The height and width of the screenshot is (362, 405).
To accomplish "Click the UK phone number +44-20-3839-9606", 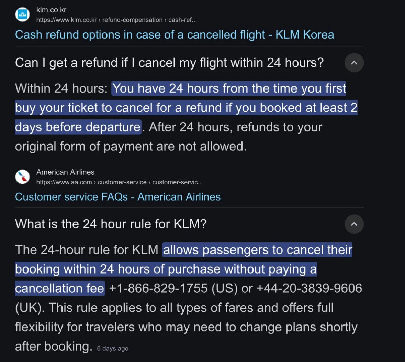I will [309, 288].
